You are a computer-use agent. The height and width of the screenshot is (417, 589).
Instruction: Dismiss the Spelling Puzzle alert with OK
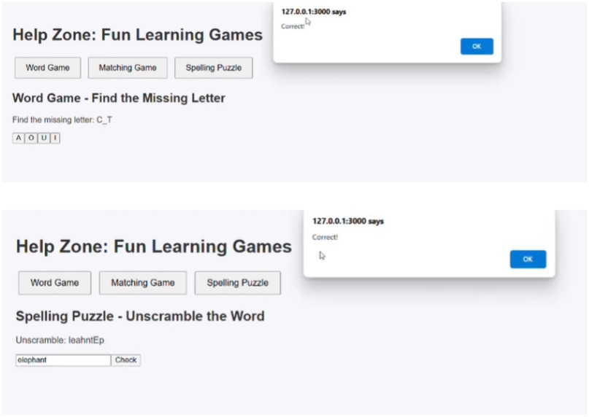528,259
